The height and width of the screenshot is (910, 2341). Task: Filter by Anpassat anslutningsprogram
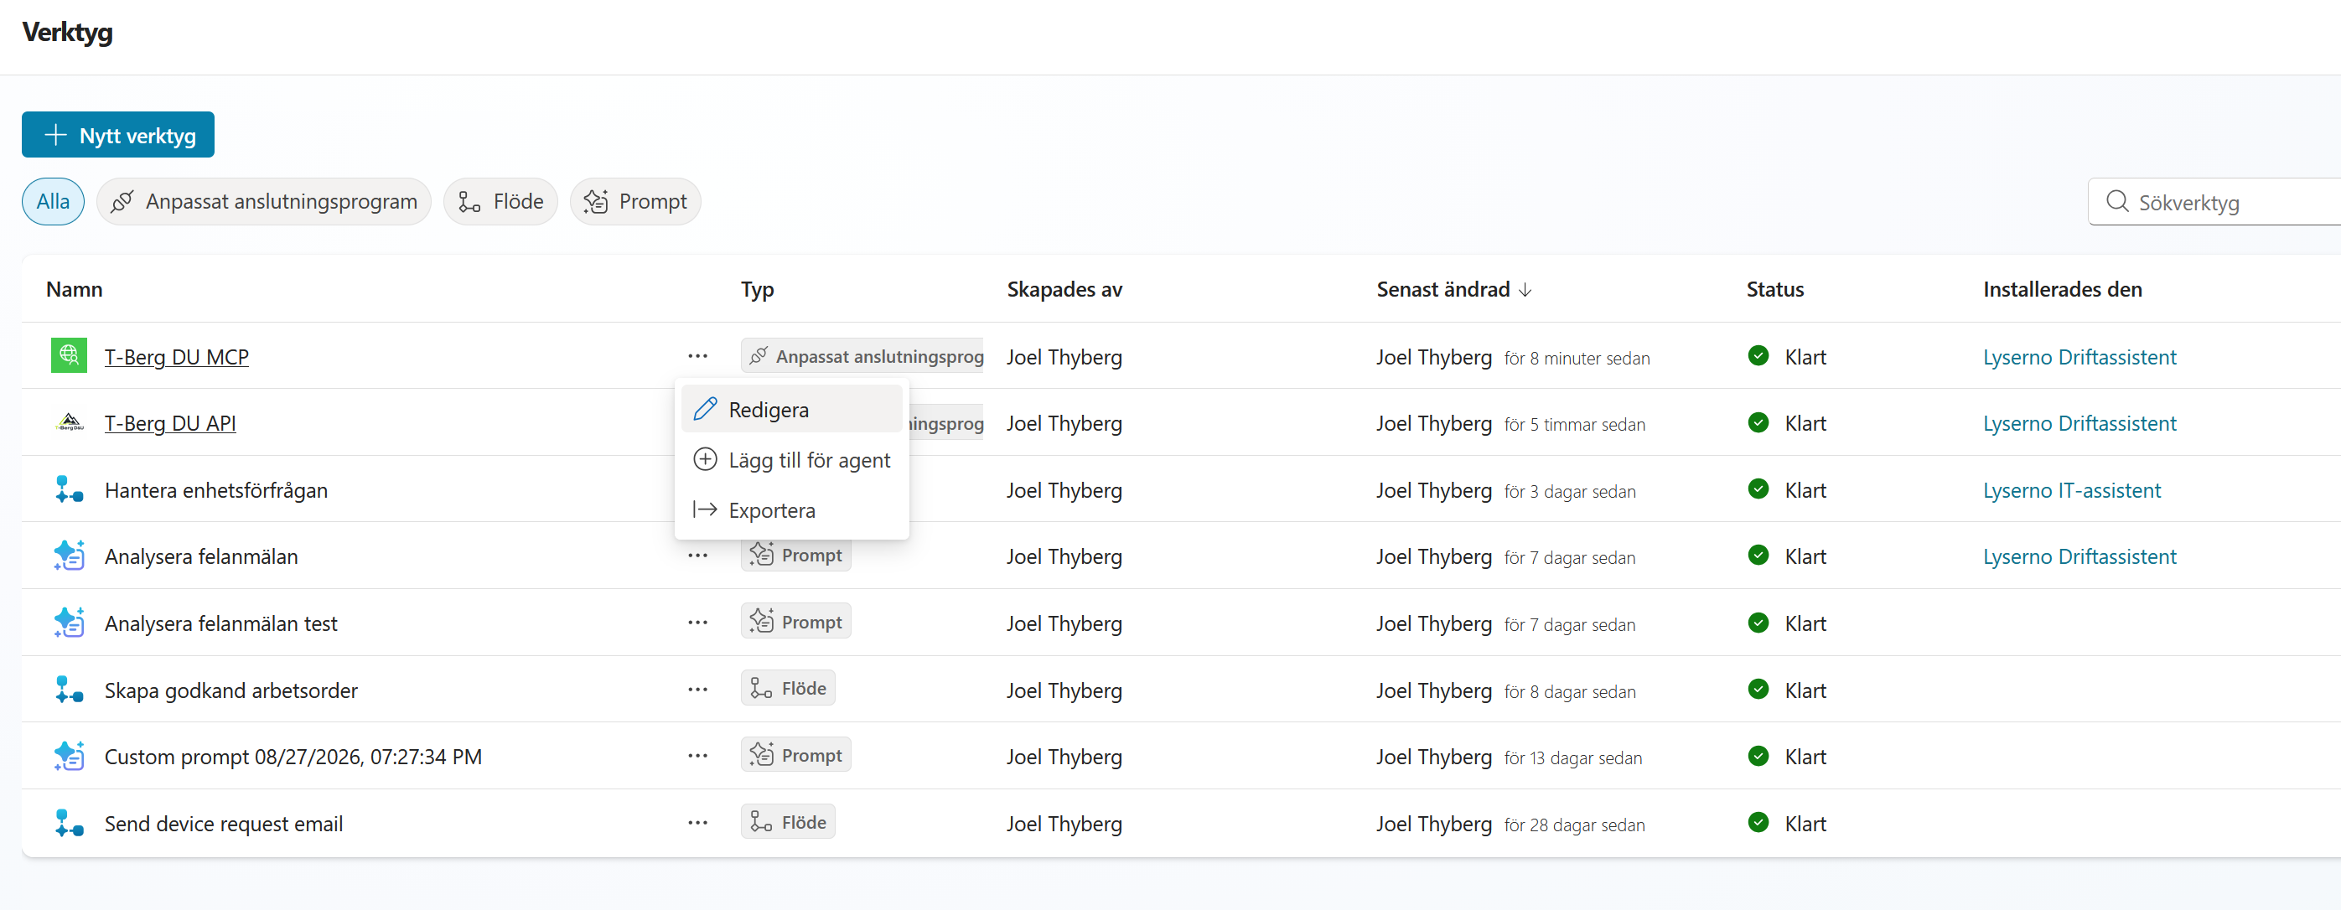tap(263, 202)
